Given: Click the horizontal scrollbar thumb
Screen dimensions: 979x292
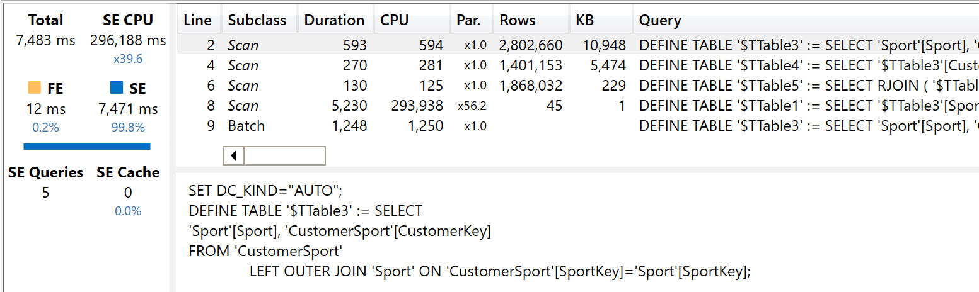Looking at the screenshot, I should point(284,155).
